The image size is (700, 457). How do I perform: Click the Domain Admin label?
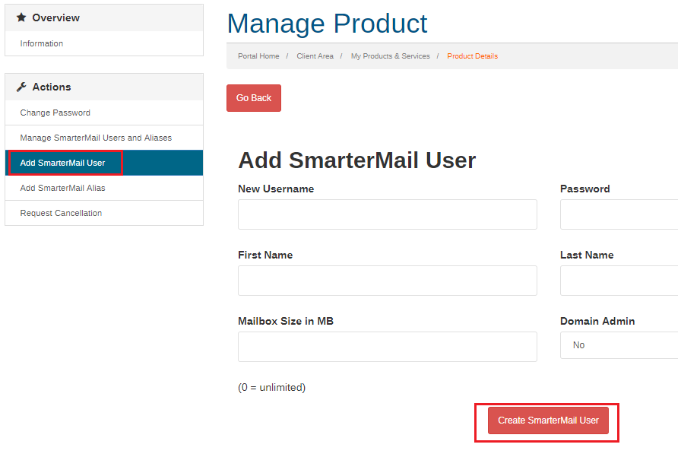tap(597, 321)
